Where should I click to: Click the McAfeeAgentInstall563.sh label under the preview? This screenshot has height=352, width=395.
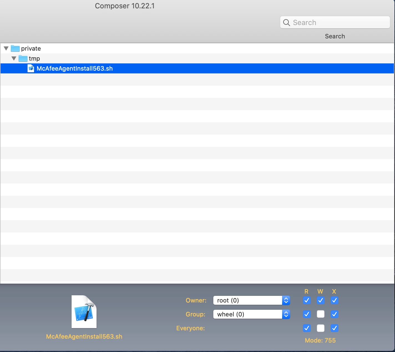84,336
